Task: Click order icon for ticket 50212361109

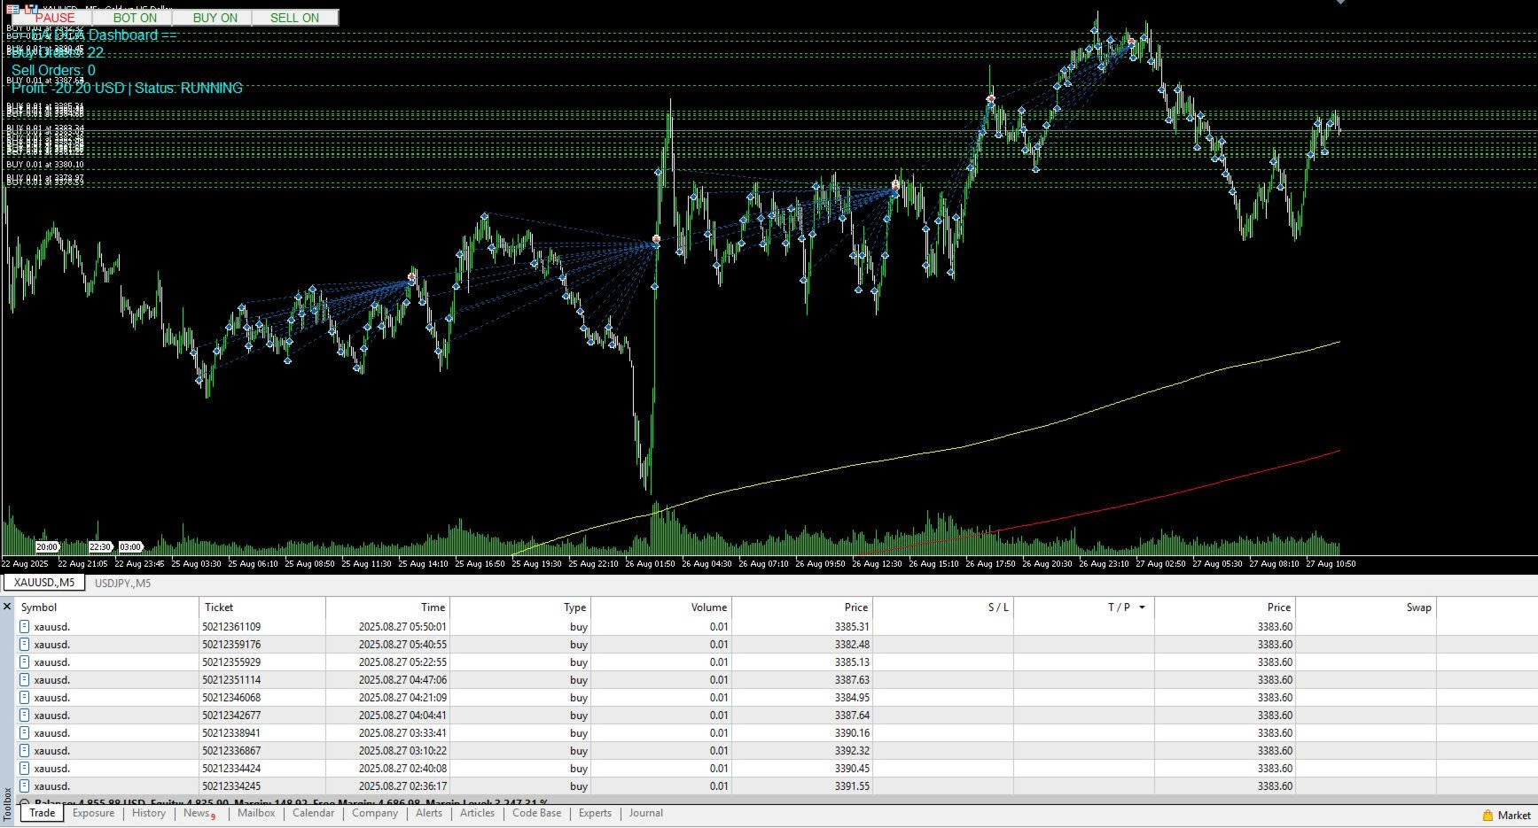Action: pos(25,626)
